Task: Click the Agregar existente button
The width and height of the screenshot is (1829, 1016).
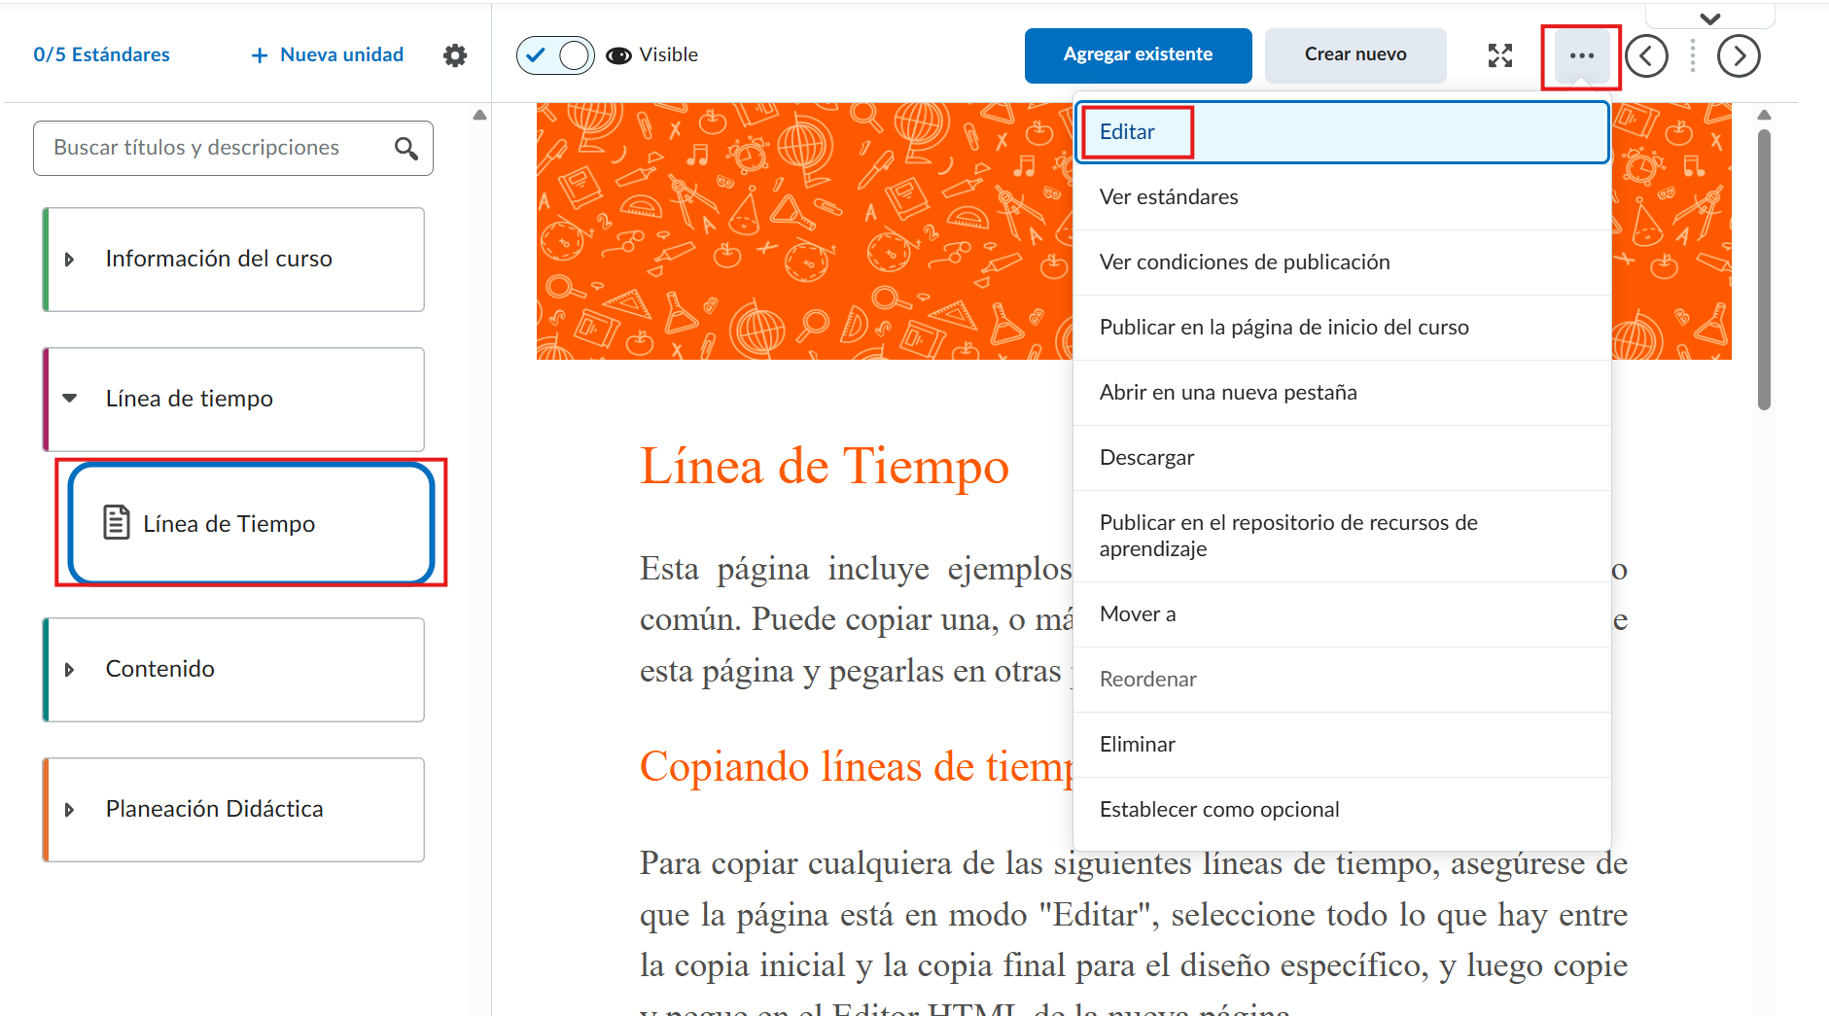Action: [x=1138, y=55]
